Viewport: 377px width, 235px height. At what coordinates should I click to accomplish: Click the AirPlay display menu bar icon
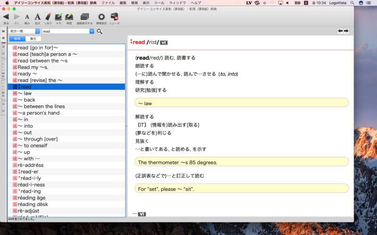280,3
